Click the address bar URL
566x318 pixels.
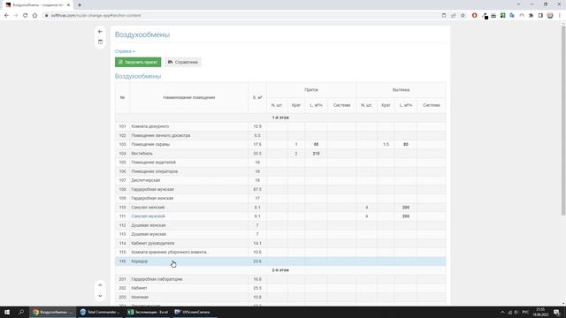pos(96,16)
